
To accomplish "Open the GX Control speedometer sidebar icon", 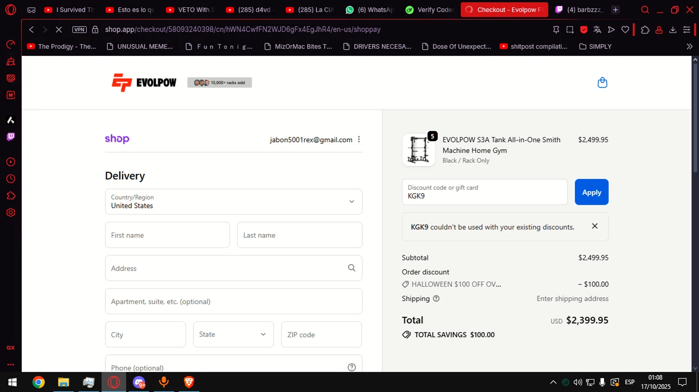I will pos(10,44).
